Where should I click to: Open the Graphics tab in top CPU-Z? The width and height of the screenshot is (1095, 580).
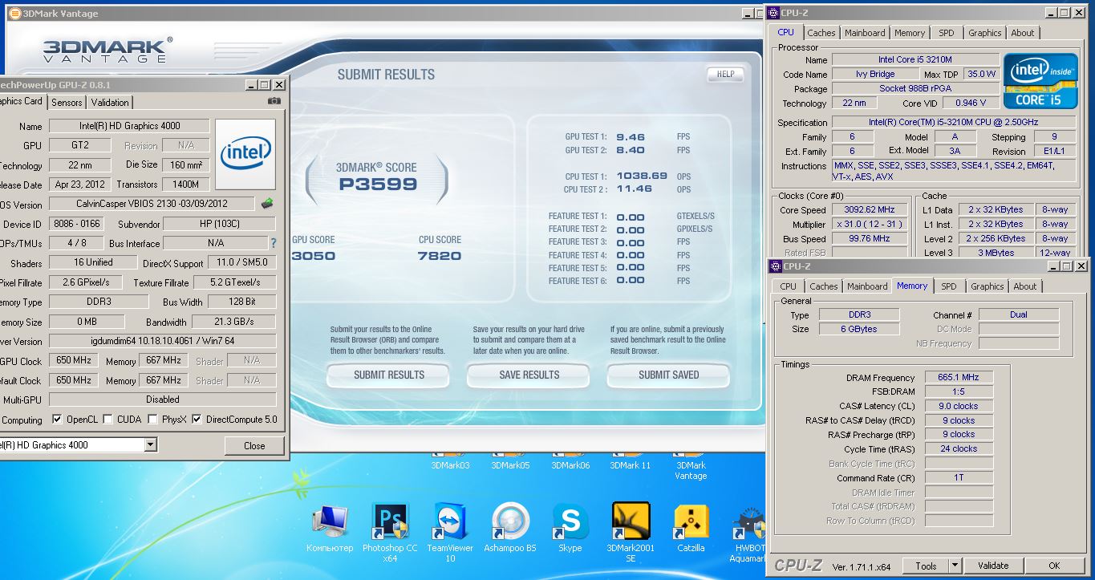pos(984,33)
